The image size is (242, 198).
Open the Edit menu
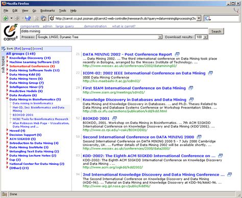15,11
